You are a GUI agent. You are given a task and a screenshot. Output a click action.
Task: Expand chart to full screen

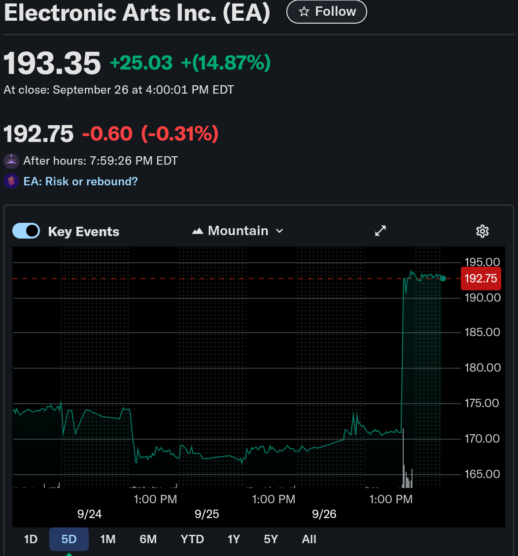tap(380, 231)
